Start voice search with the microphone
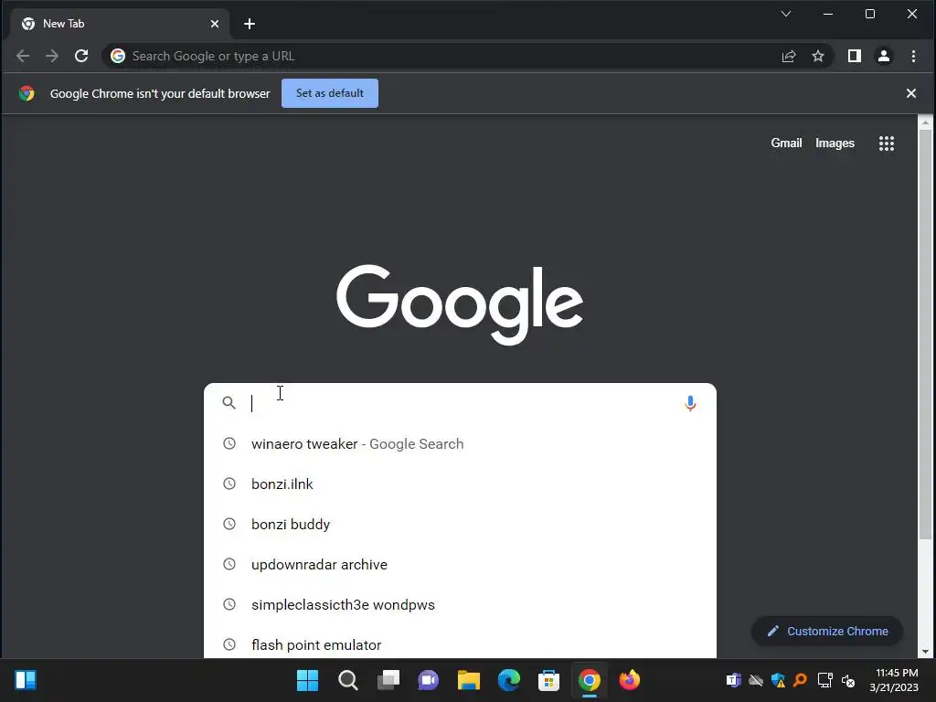 point(690,403)
